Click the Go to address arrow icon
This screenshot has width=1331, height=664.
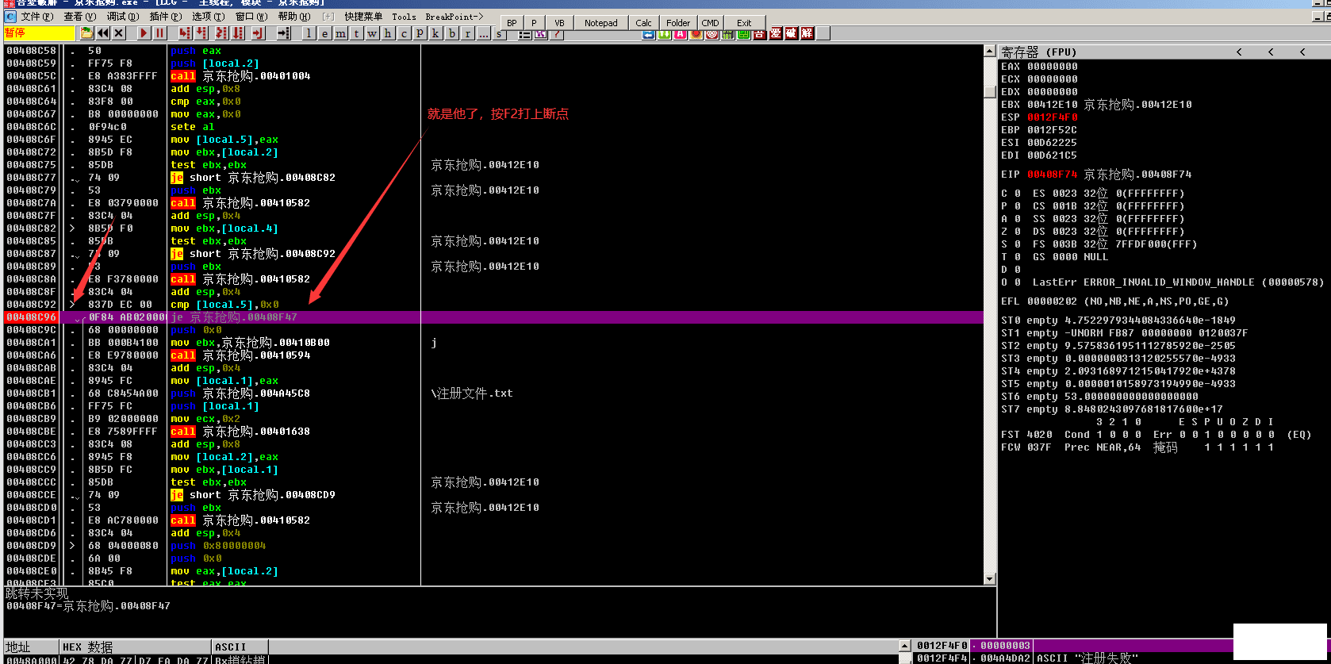[283, 33]
